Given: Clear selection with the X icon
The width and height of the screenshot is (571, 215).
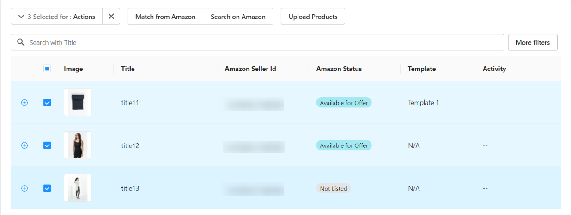Looking at the screenshot, I should coord(111,17).
